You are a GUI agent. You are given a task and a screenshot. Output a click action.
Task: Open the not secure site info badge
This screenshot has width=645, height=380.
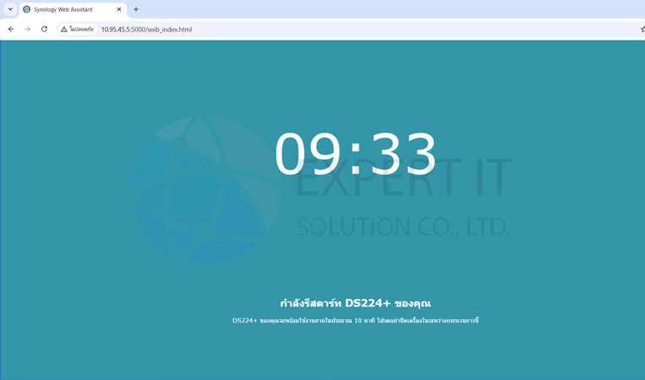coord(77,30)
